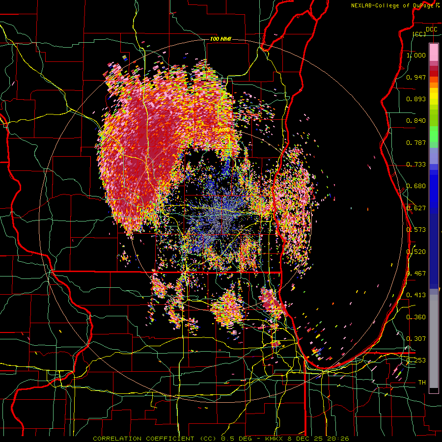
Task: Click the KMKX station identifier in the footer
Action: pyautogui.click(x=275, y=439)
